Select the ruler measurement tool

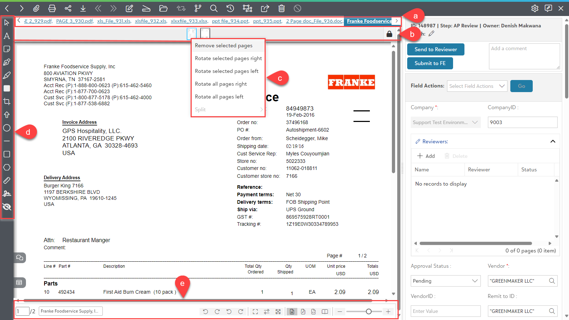7,181
